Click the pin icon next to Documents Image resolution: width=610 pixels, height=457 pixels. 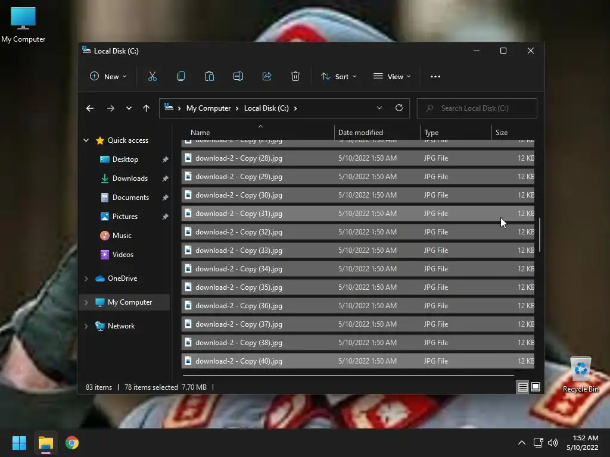click(x=165, y=198)
